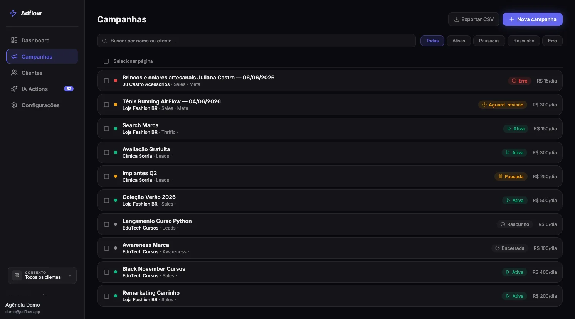Click the Adflow lightning bolt logo

13,13
